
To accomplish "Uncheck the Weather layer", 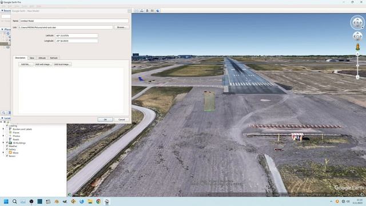I will click(x=7, y=146).
